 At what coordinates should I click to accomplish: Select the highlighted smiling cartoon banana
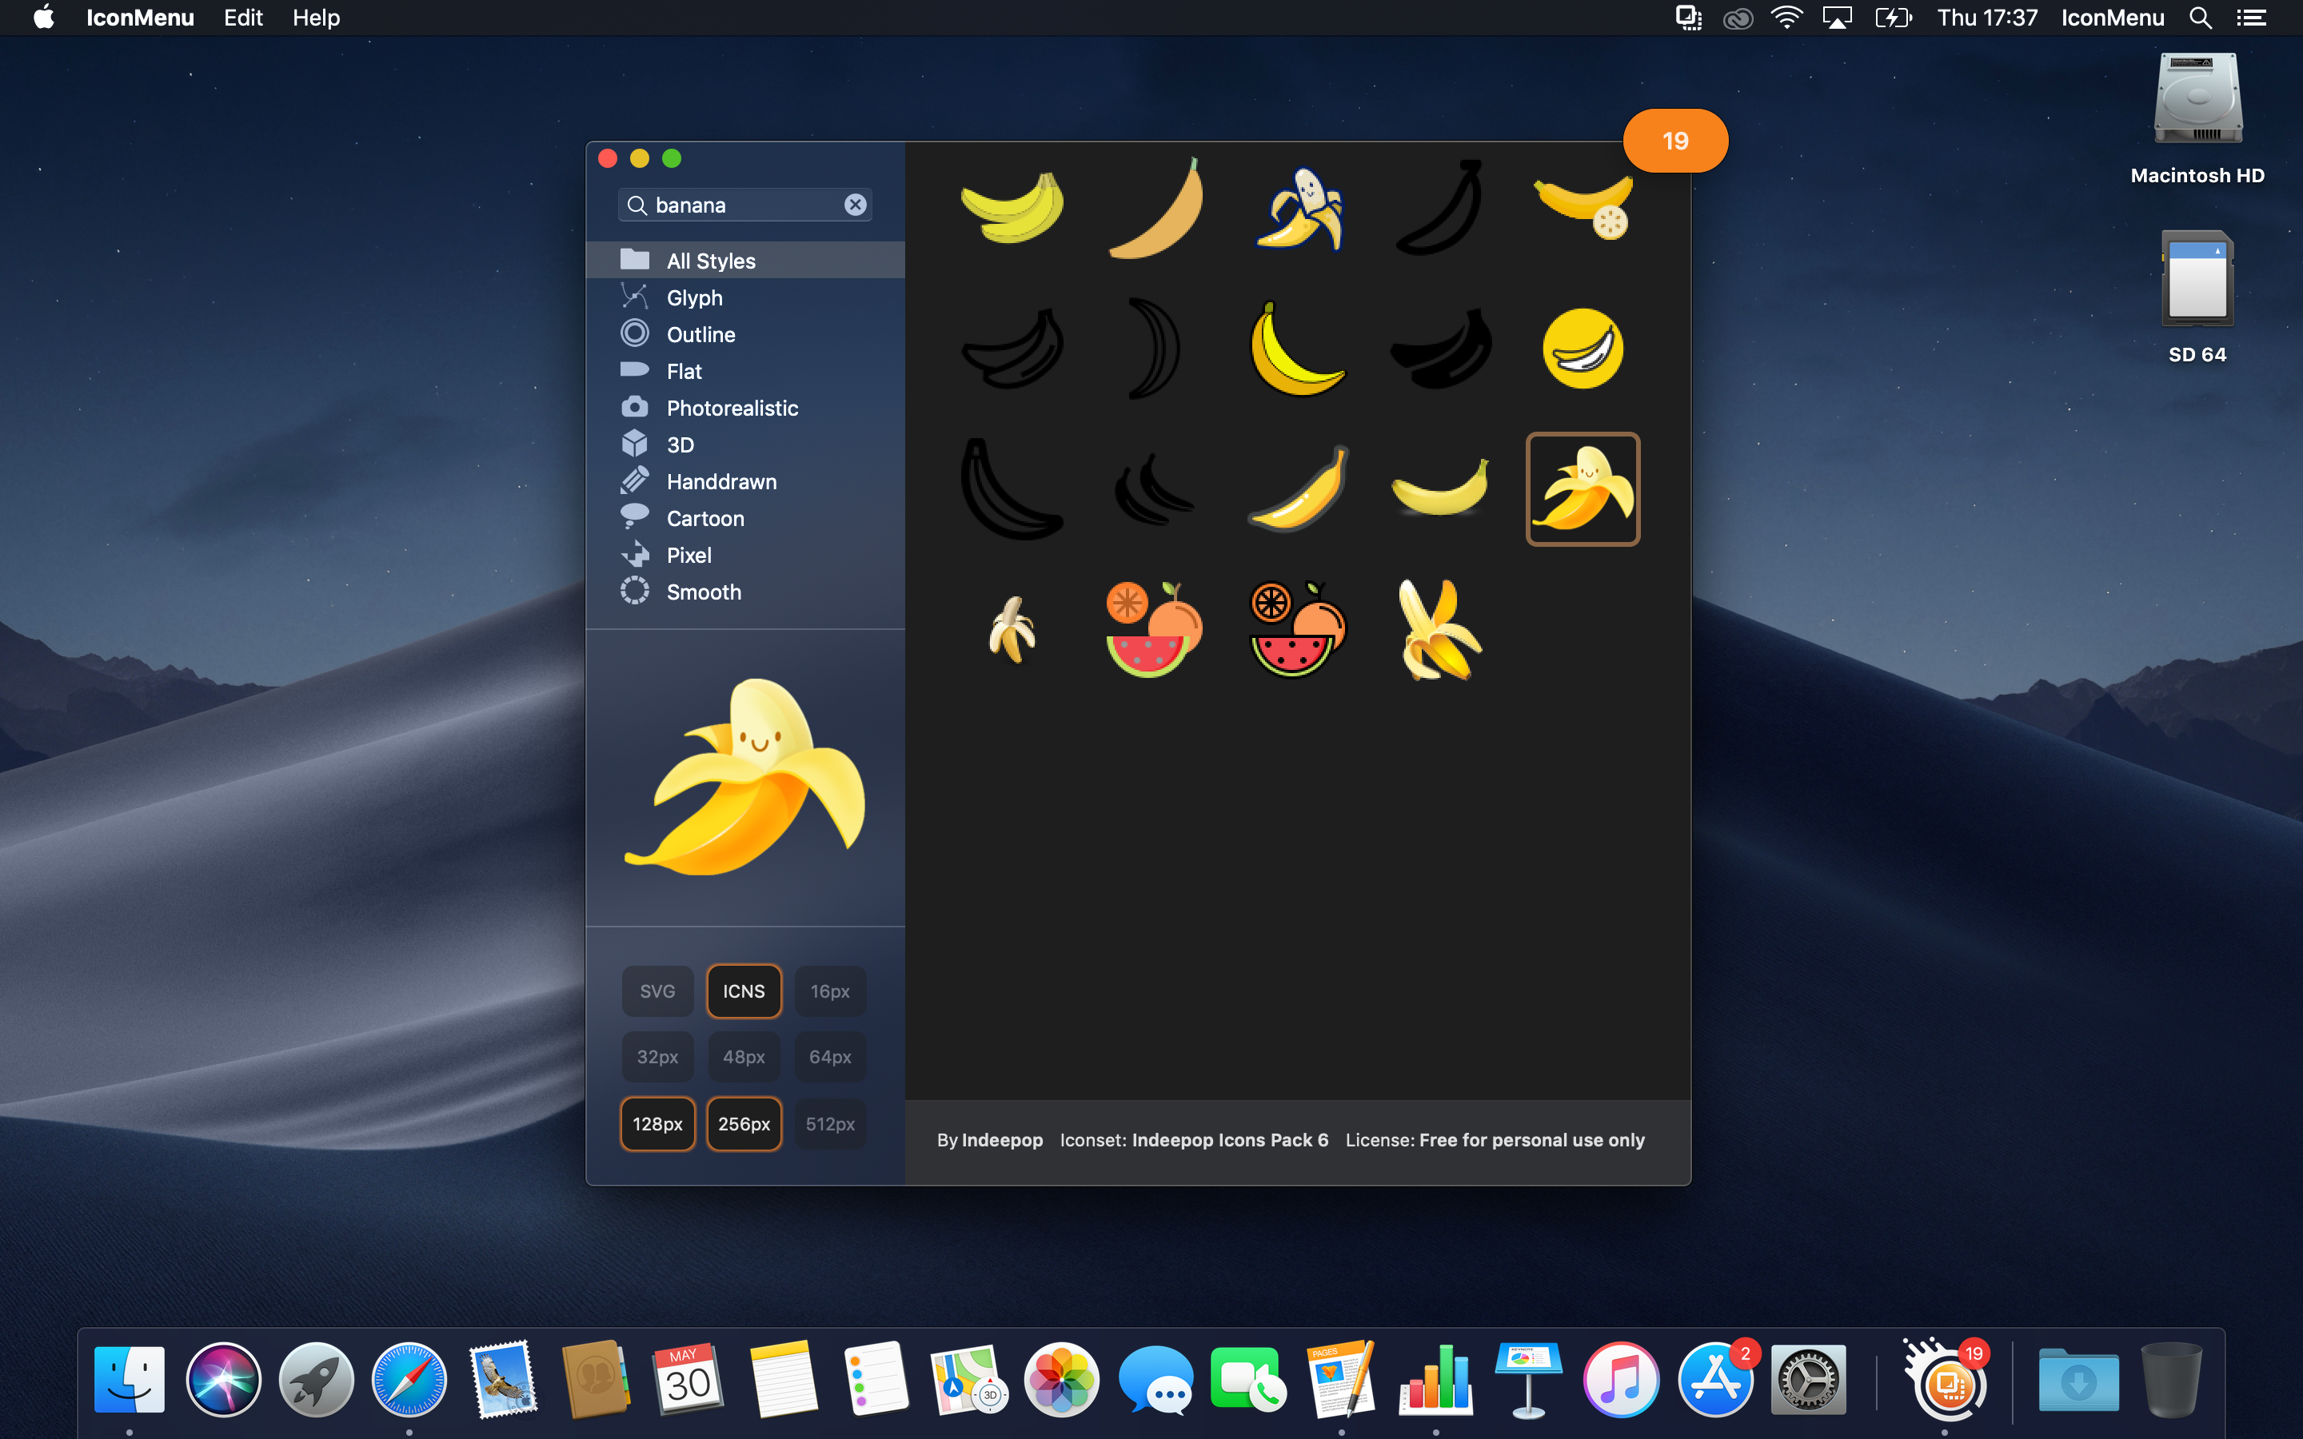[x=1583, y=489]
